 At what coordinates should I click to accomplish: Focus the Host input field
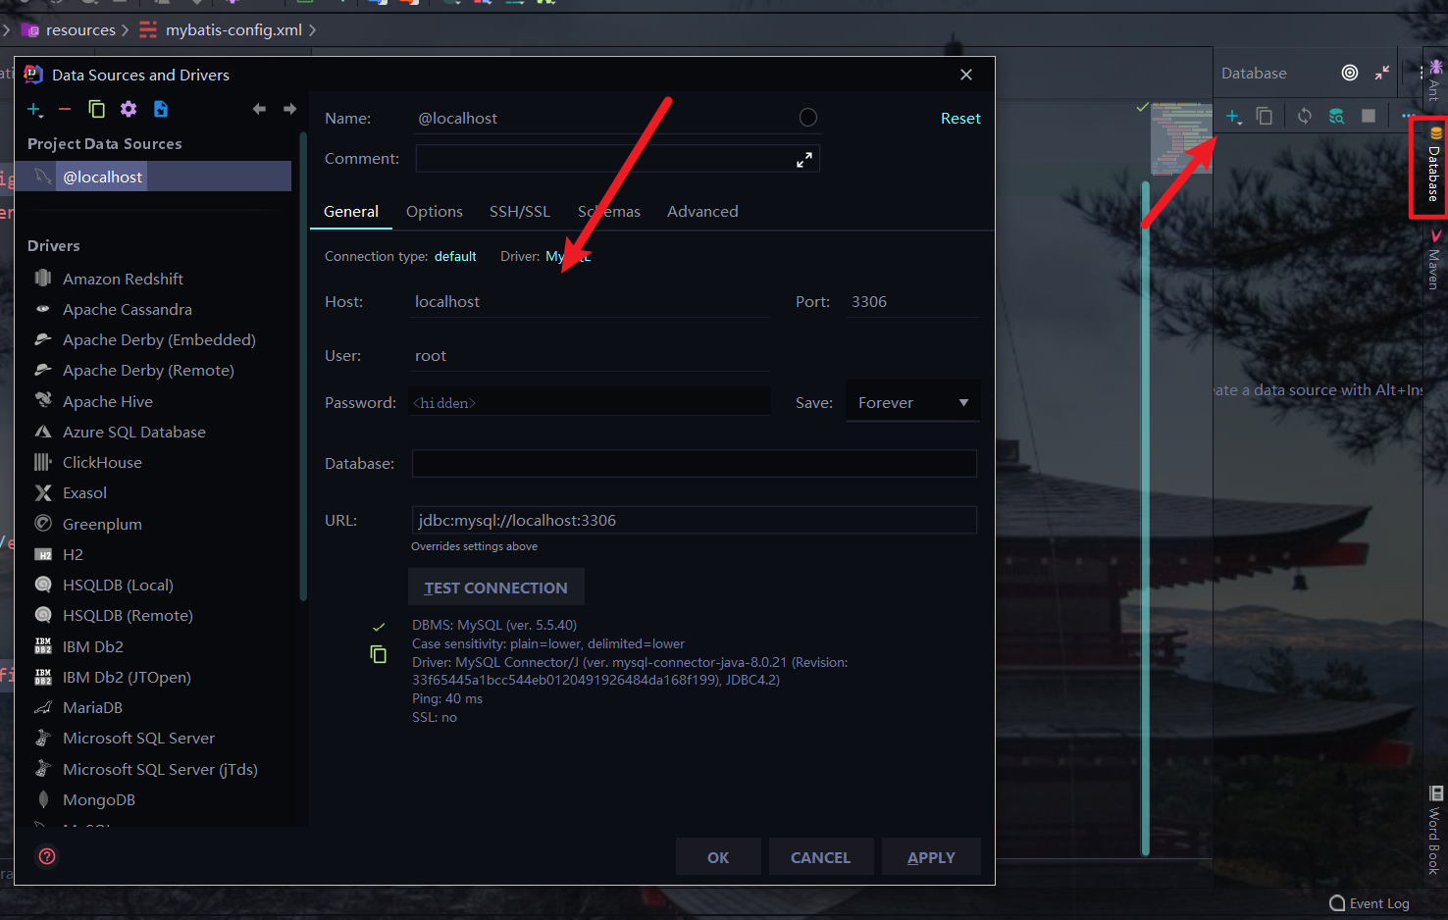point(589,302)
